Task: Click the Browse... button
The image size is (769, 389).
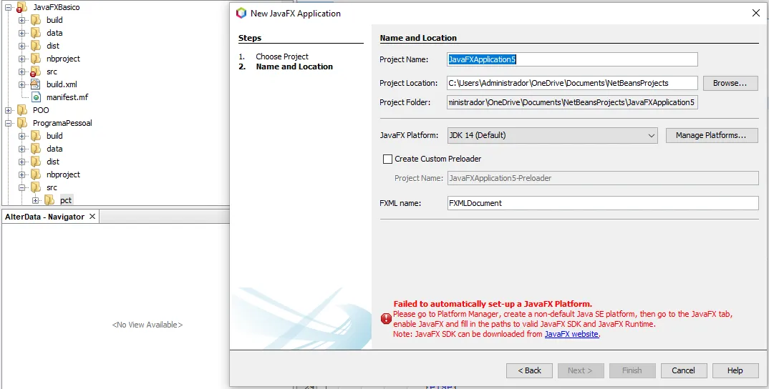Action: 730,83
